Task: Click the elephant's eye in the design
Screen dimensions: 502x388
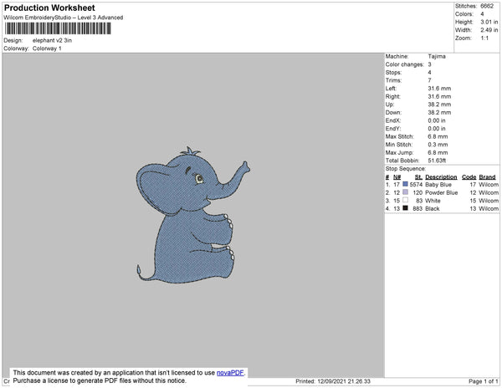Action: pos(199,178)
